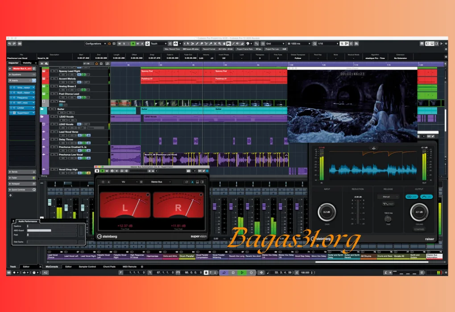Select the Split scissors tool
Screen dimensions: 455x312
pos(206,44)
